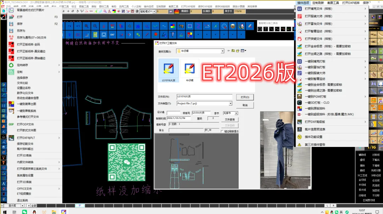Click the R button in the bottom bar

coord(333,206)
